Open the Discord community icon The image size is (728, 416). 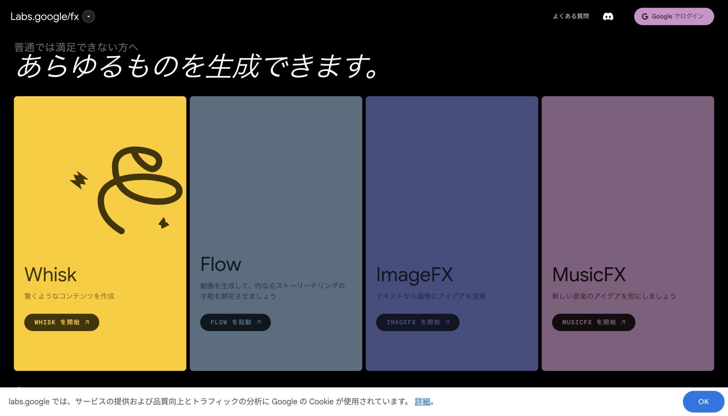(609, 16)
